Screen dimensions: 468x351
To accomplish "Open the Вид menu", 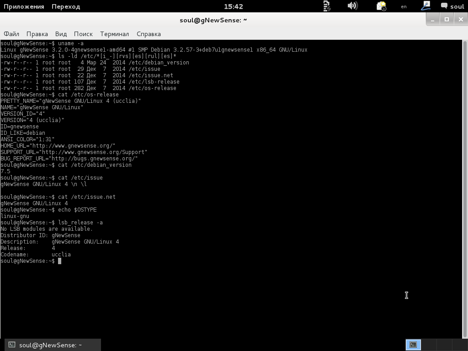I will tap(61, 34).
